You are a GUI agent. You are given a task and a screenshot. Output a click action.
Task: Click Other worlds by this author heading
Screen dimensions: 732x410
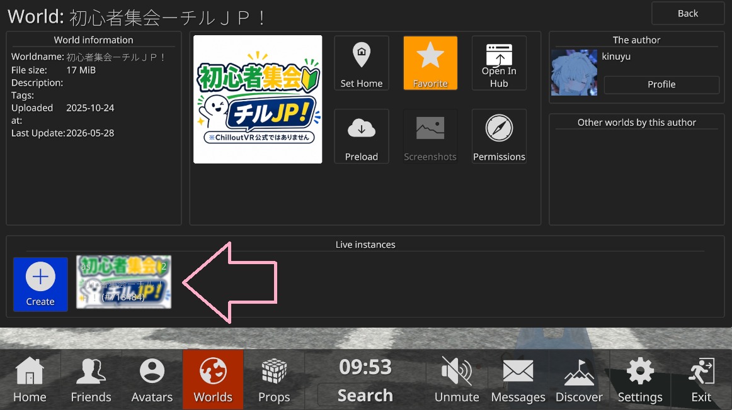[637, 123]
